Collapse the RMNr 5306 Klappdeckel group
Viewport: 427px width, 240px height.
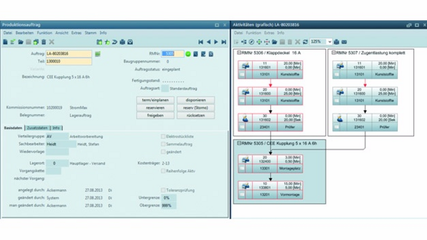pos(238,53)
